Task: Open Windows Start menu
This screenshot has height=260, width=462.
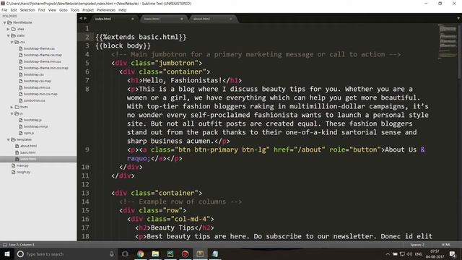Action: coord(6,254)
